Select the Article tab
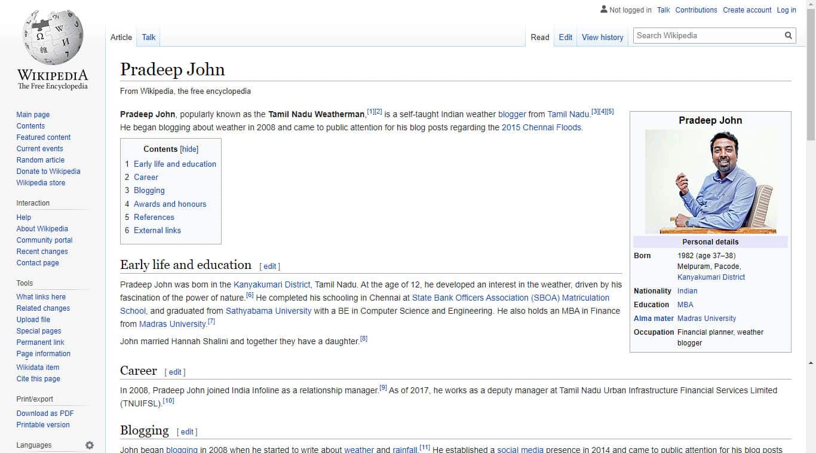The width and height of the screenshot is (816, 453). 121,37
